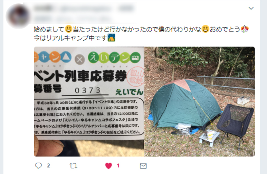Image resolution: width=267 pixels, height=174 pixels.
Task: Expand the tweet options chevron
Action: [251, 8]
